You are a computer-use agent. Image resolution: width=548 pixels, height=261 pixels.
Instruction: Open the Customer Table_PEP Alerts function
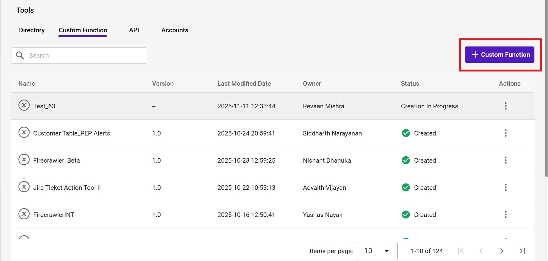[72, 133]
